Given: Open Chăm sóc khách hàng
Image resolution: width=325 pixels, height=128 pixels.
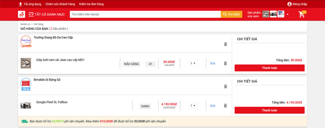Looking at the screenshot, I should point(60,4).
